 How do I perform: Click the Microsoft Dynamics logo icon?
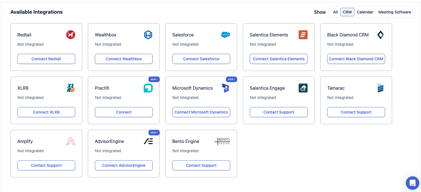[225, 88]
